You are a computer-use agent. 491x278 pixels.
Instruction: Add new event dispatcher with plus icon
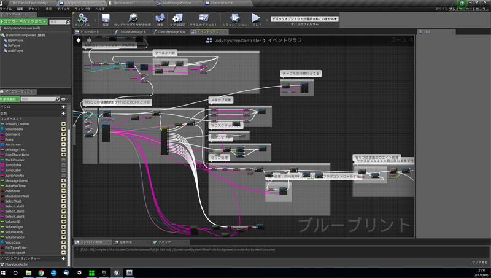pyautogui.click(x=63, y=258)
